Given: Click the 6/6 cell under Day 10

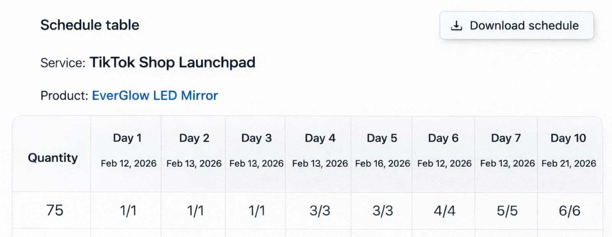Looking at the screenshot, I should (570, 211).
